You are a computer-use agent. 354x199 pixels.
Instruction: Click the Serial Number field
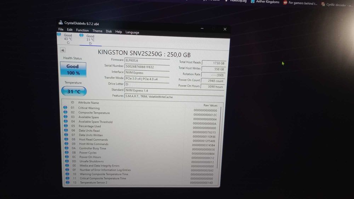coord(147,67)
